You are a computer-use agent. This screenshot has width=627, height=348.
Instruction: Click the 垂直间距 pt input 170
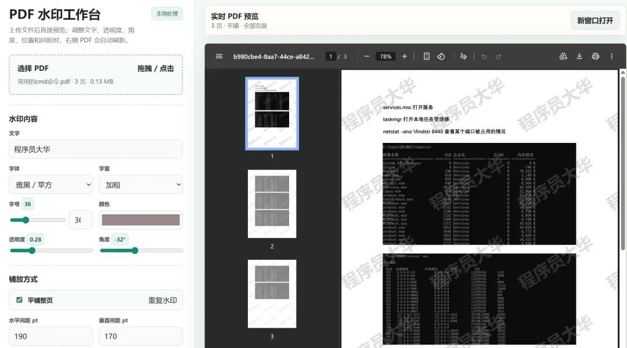140,336
